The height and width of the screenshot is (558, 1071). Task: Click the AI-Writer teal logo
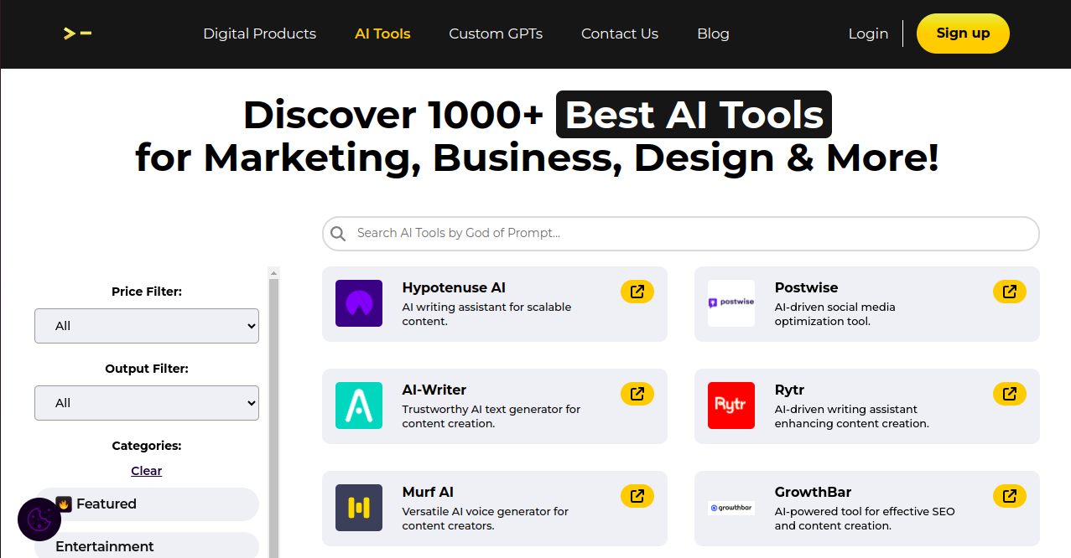pos(359,406)
